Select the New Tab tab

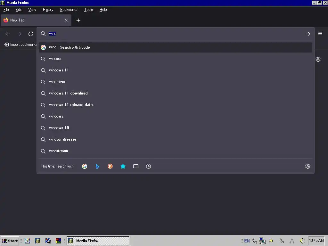click(x=36, y=20)
